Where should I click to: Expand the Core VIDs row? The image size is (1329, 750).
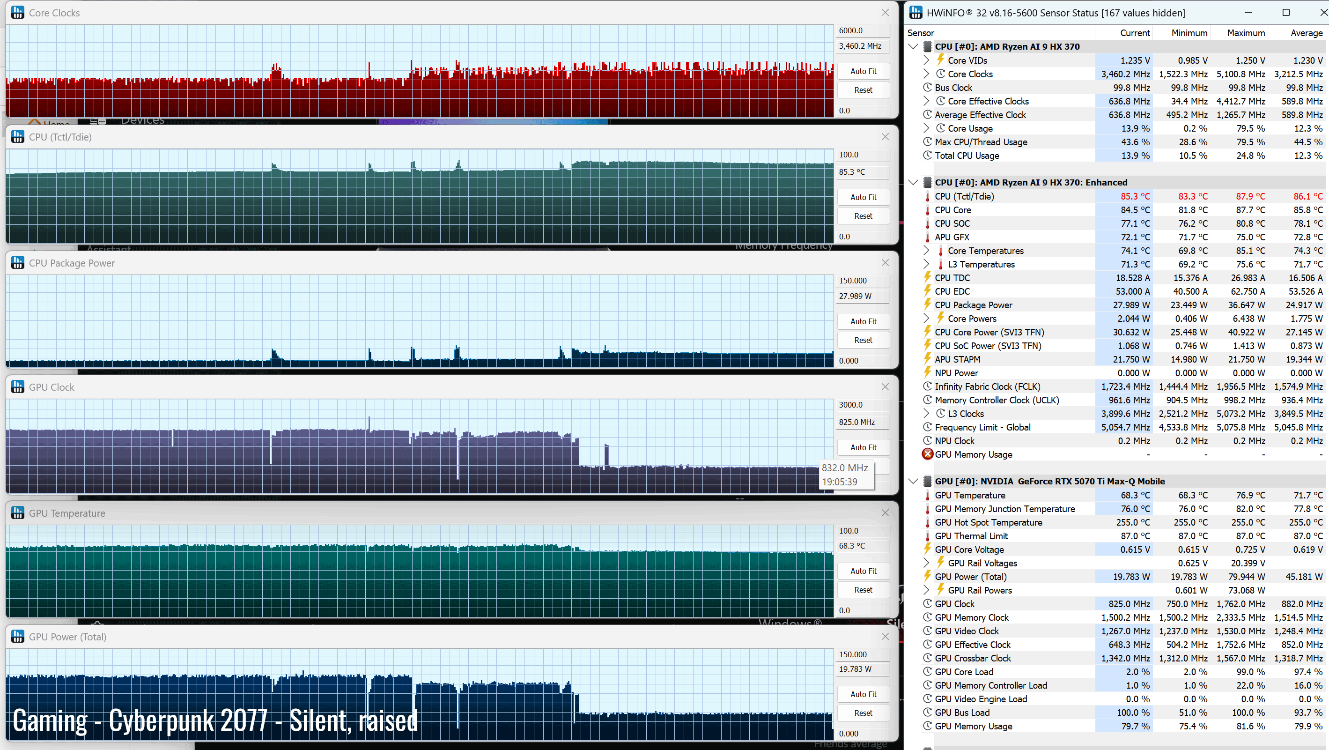click(926, 60)
